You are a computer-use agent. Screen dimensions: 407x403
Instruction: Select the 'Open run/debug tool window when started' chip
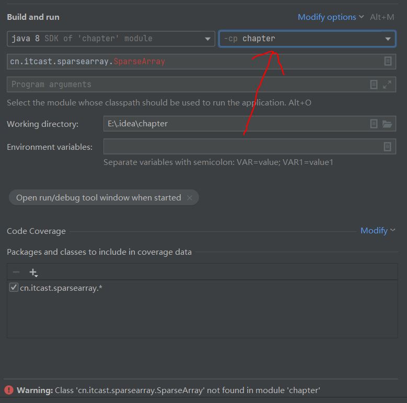(98, 198)
